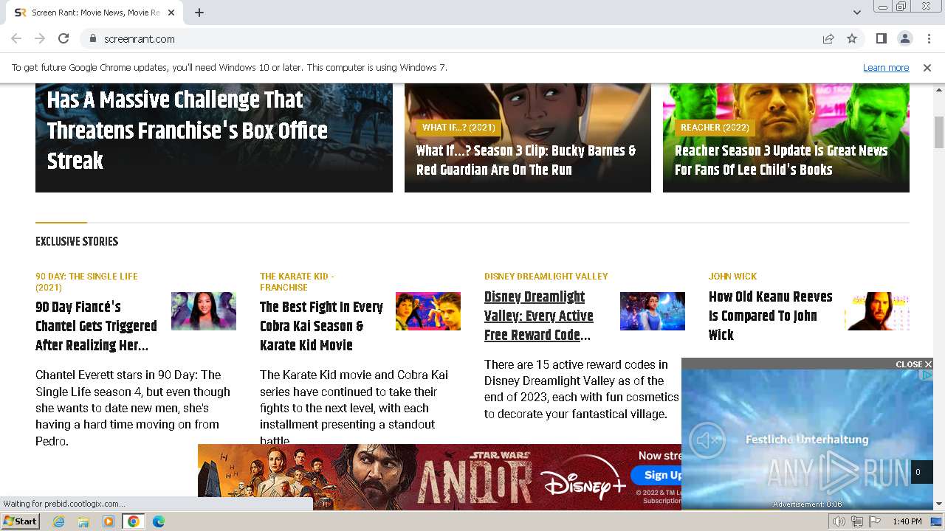Click the network icon in the system tray

click(x=857, y=521)
